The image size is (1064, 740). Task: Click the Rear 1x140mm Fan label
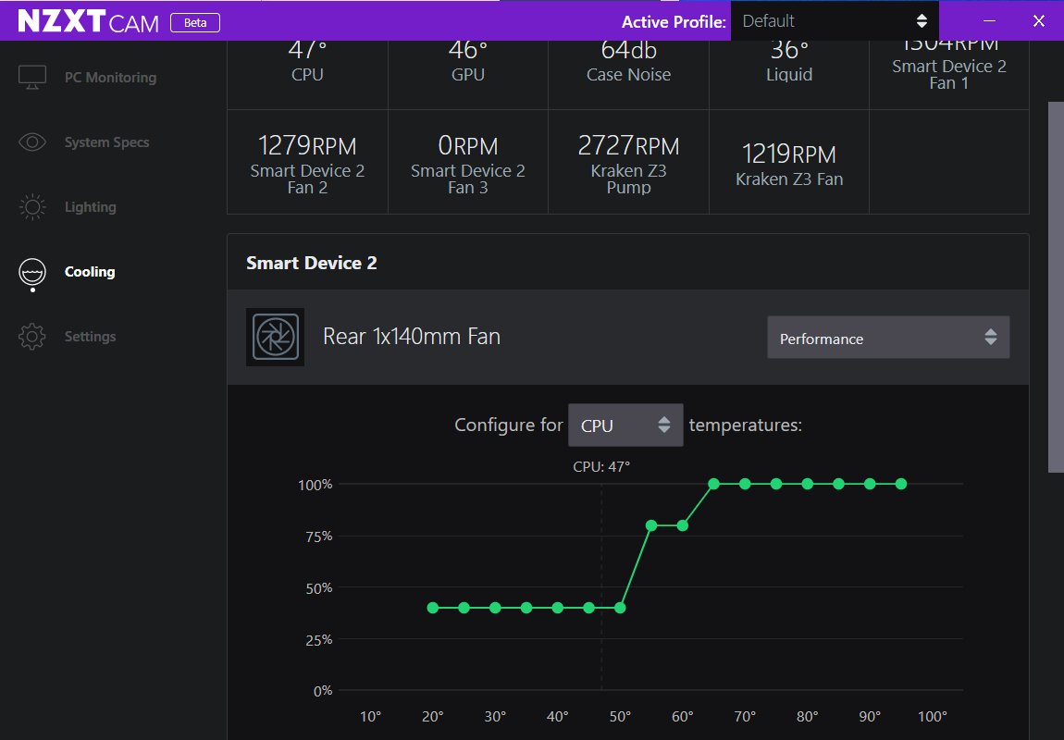[412, 337]
